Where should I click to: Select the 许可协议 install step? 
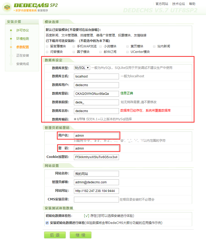click(23, 30)
